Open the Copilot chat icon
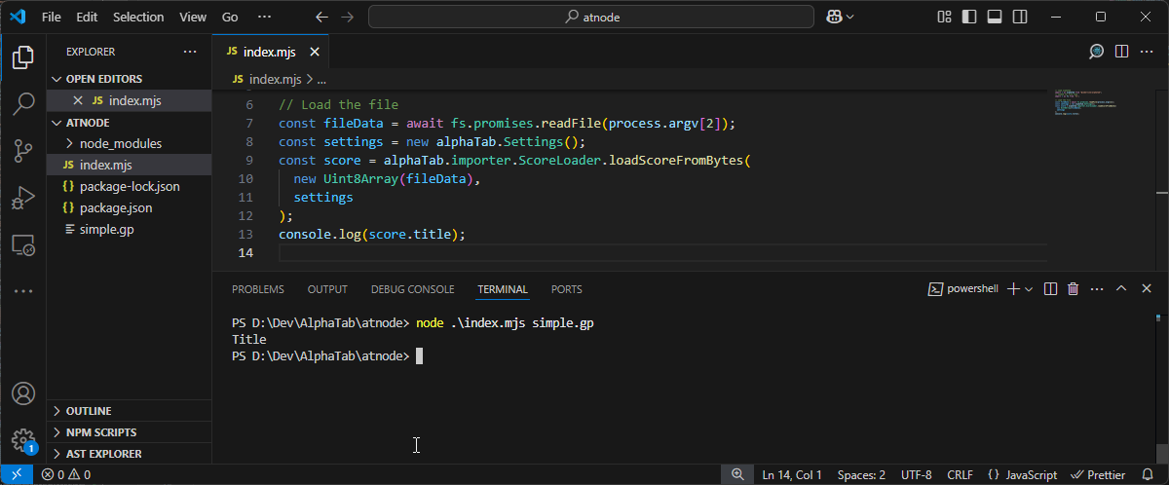 pyautogui.click(x=833, y=17)
